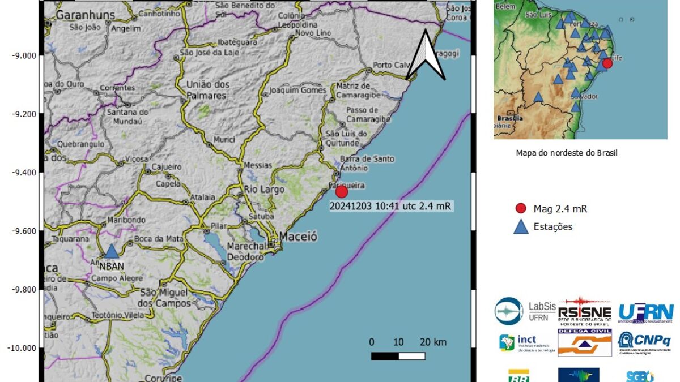The width and height of the screenshot is (680, 382).
Task: Click the Mapa do nordeste do Brasil caption
Action: [567, 153]
